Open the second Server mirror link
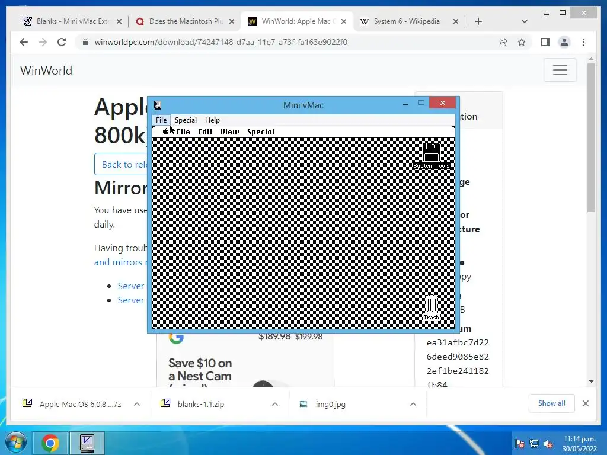Viewport: 607px width, 455px height. pos(131,300)
